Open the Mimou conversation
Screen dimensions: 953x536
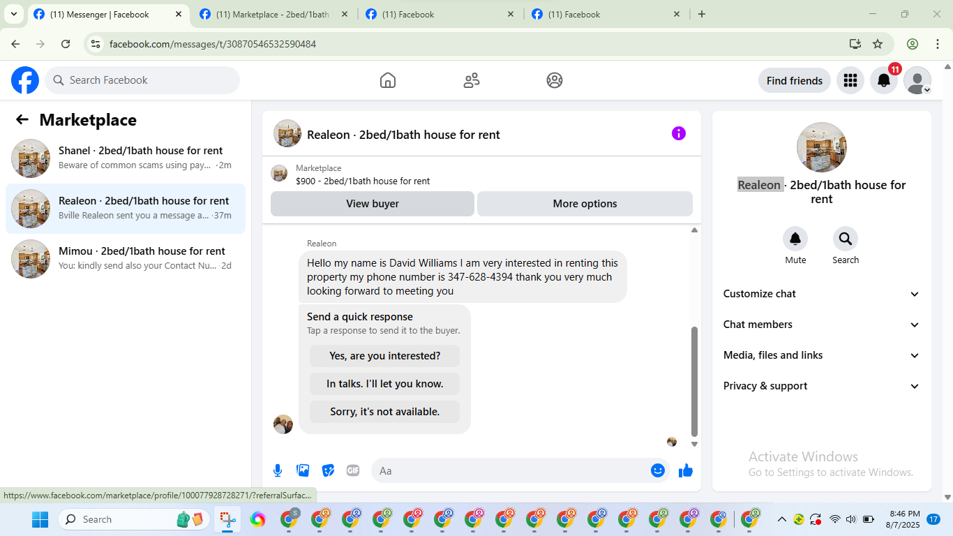point(126,259)
